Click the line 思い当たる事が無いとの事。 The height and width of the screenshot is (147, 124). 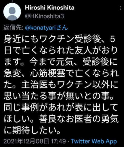pos(59,96)
